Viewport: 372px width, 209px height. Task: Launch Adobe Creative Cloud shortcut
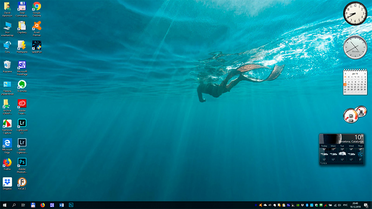click(x=21, y=103)
